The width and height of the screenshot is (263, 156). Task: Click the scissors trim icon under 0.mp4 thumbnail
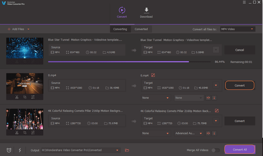point(17,97)
